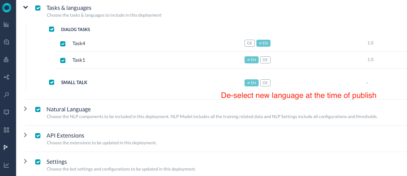Open the bar chart summary icon
407x176 pixels.
pyautogui.click(x=6, y=24)
